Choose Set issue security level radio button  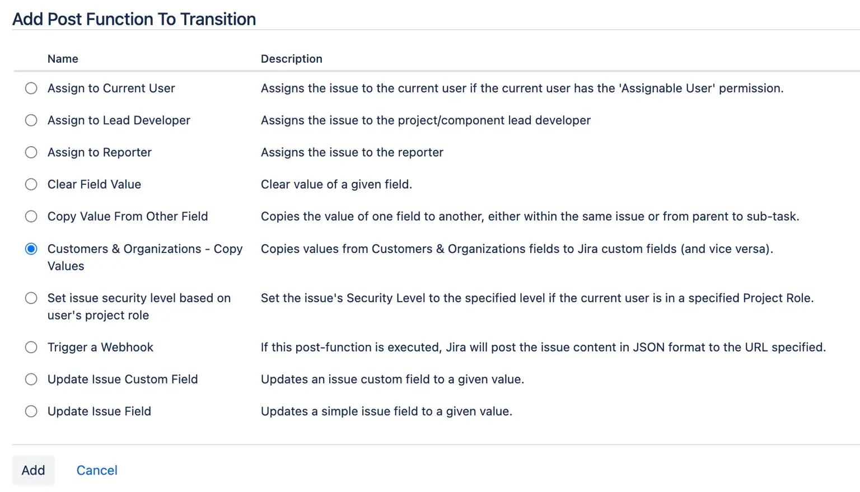pos(31,298)
